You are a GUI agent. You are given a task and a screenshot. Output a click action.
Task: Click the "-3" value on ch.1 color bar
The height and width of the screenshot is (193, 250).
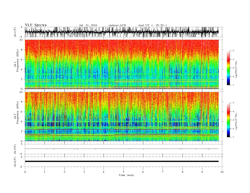pos(233,51)
